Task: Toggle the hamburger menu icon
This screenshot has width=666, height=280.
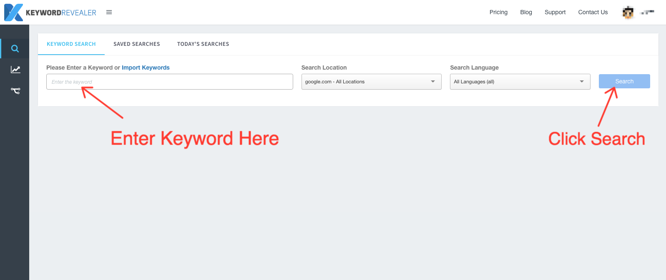Action: [x=109, y=12]
